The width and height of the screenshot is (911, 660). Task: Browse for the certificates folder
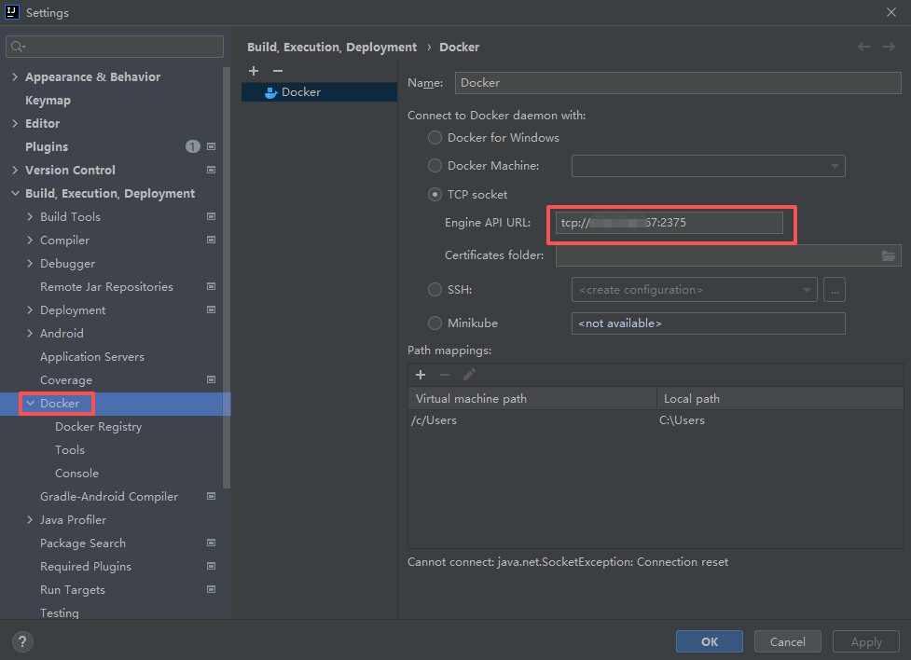[x=889, y=255]
